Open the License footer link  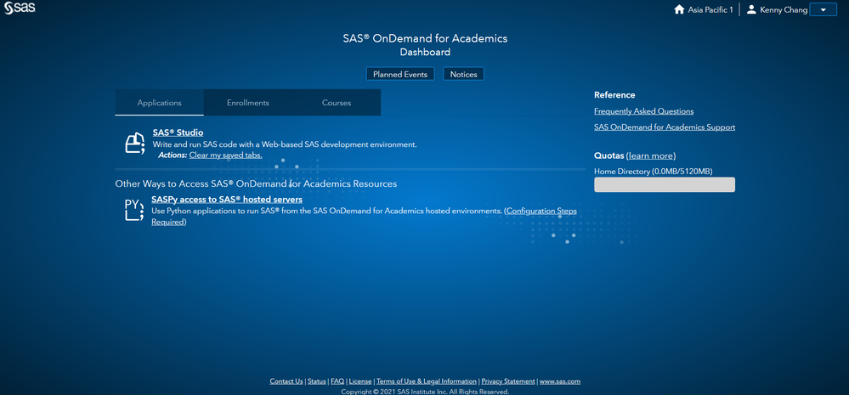(360, 381)
